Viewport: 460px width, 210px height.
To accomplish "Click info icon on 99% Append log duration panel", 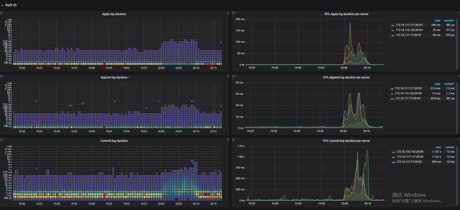I will 234,76.
